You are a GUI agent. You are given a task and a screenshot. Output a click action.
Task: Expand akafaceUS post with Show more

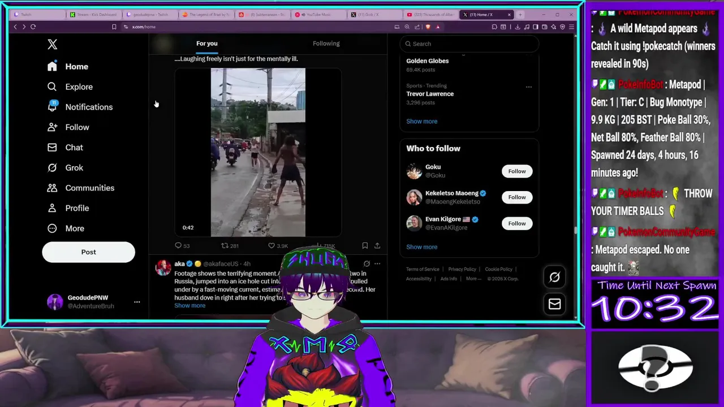[x=190, y=305]
